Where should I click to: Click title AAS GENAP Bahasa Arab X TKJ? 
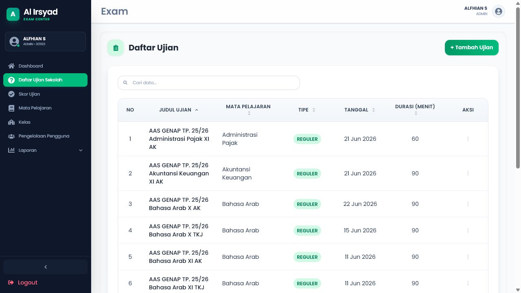click(179, 230)
